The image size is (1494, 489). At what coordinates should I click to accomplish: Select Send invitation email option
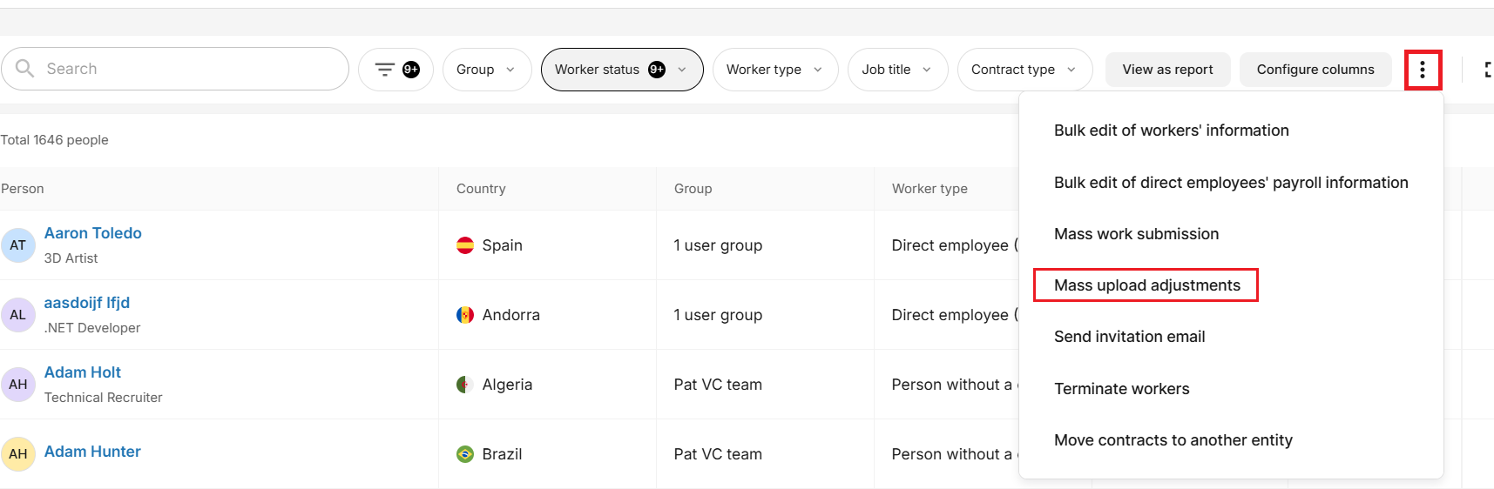pos(1129,337)
